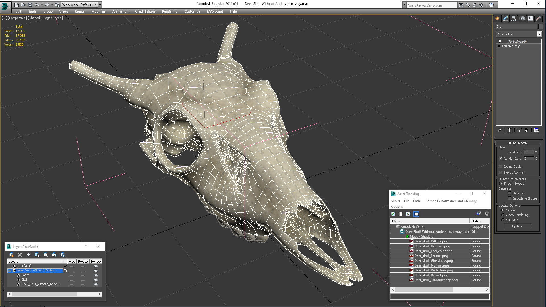The width and height of the screenshot is (546, 307).
Task: Click the Save File floppy icon
Action: point(30,5)
